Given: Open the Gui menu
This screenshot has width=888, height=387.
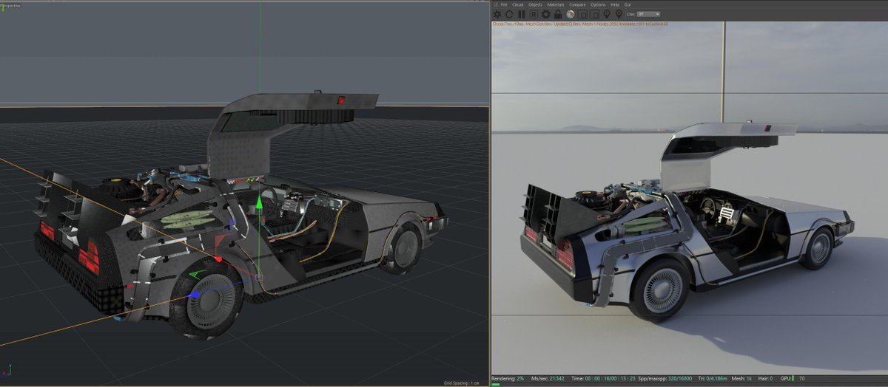Looking at the screenshot, I should click(628, 4).
